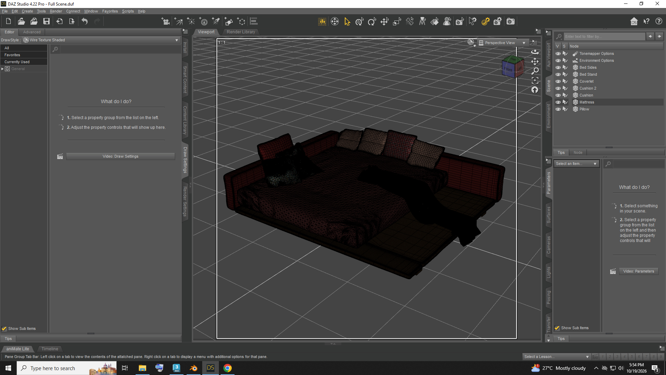Click the Render camera icon
This screenshot has width=666, height=375.
click(511, 22)
